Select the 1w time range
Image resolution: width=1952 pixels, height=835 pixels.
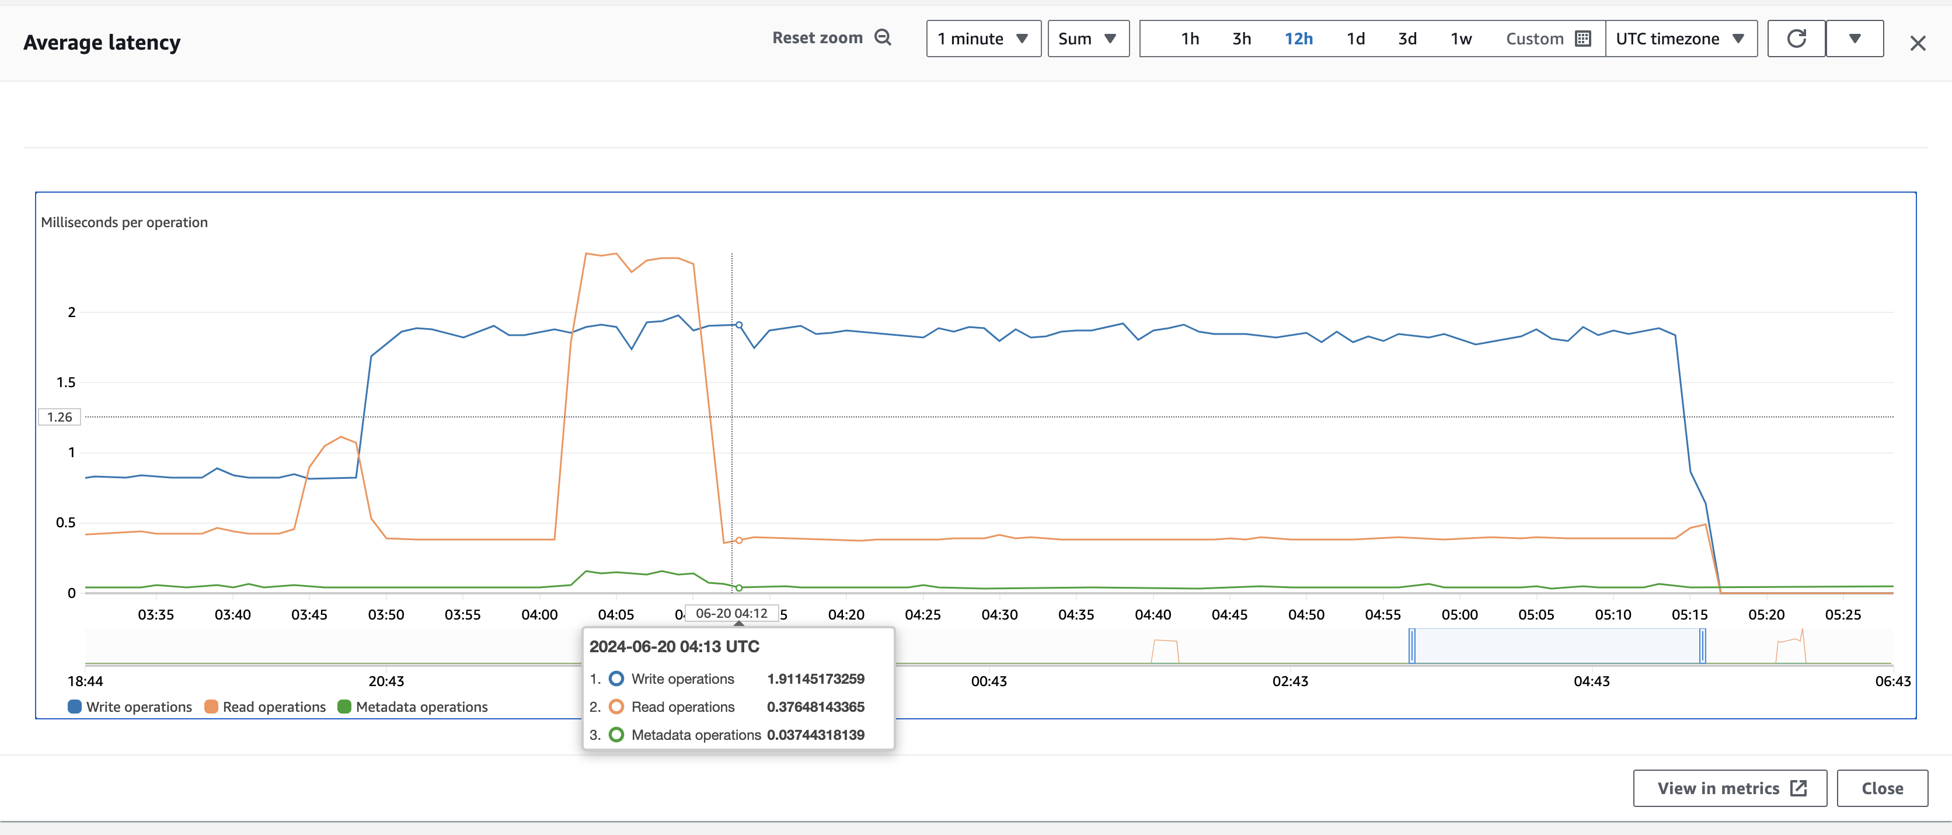pyautogui.click(x=1461, y=39)
